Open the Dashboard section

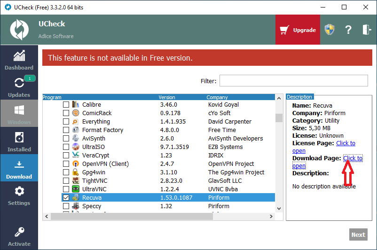point(19,60)
